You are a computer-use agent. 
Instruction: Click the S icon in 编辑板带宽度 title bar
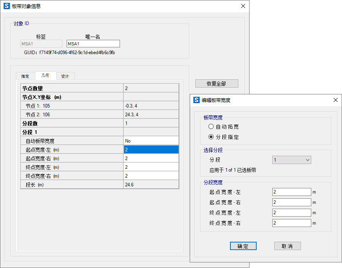[196, 100]
